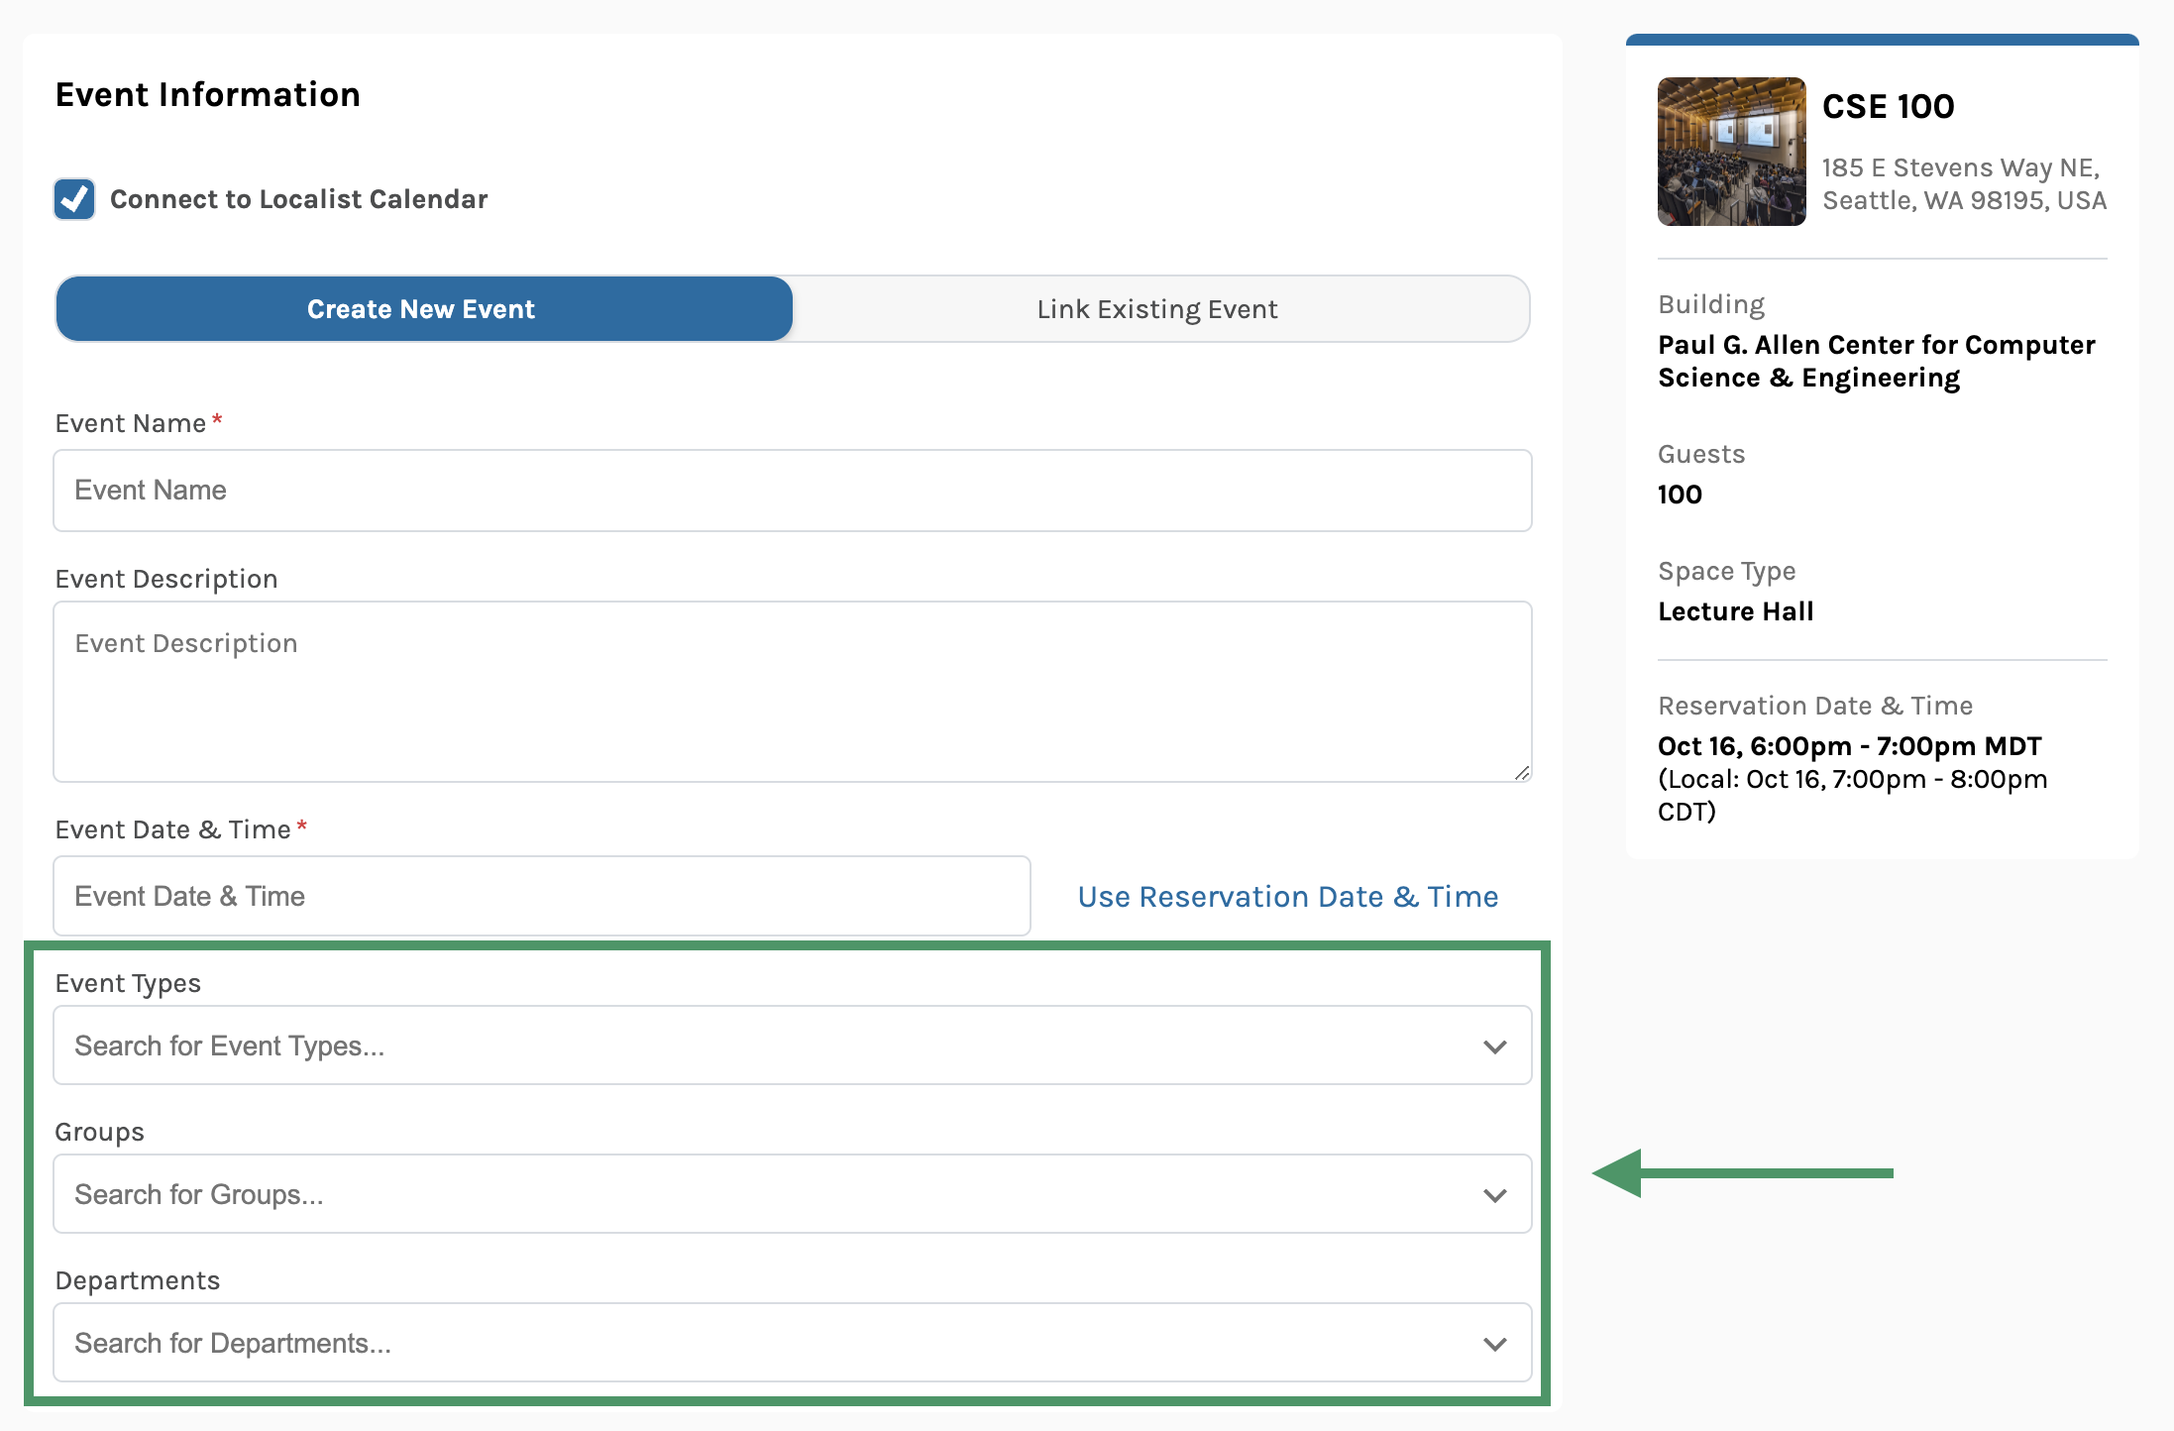
Task: Uncheck Connect to Localist Calendar checkbox
Action: (x=74, y=199)
